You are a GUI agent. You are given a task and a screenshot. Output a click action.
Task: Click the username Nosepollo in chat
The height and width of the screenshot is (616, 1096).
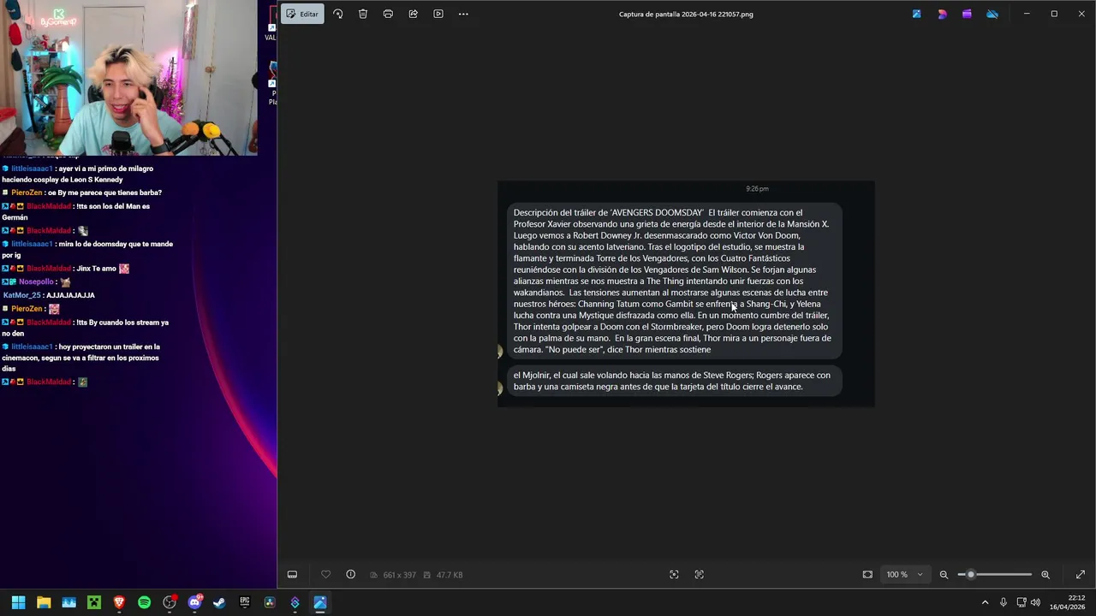point(36,281)
